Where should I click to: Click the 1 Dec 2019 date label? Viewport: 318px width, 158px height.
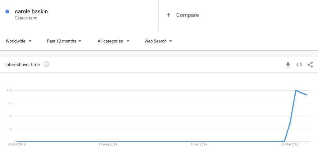(199, 144)
